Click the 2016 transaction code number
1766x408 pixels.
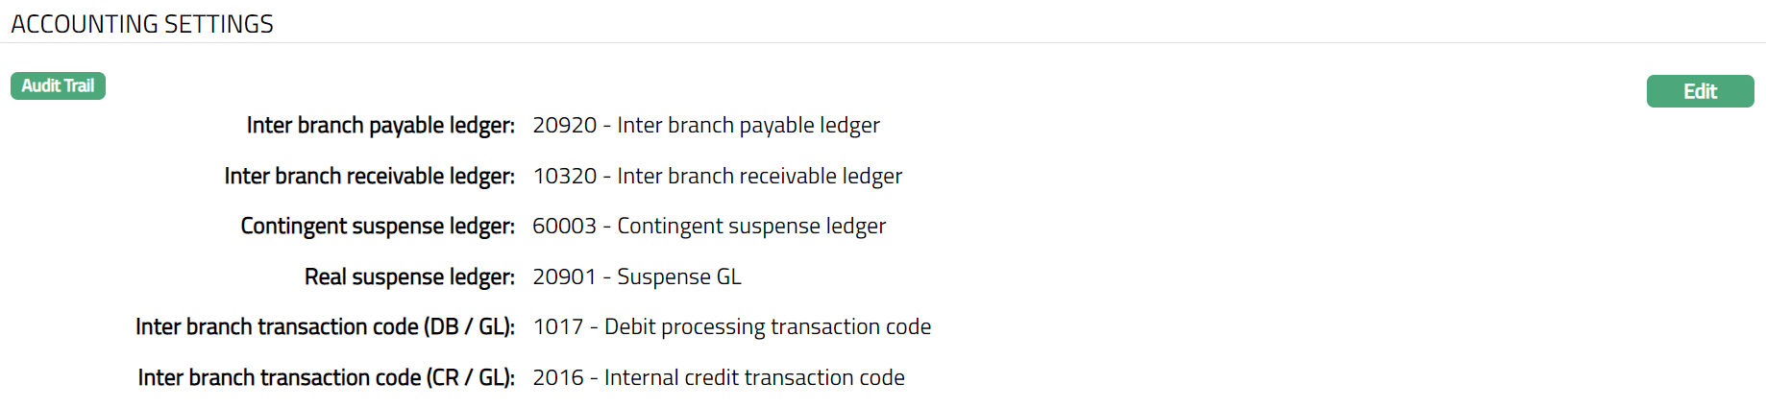coord(558,378)
